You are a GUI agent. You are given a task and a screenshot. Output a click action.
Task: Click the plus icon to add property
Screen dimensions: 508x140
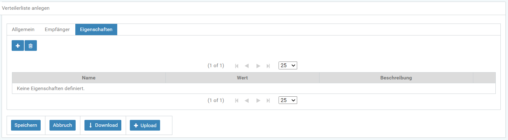pyautogui.click(x=18, y=46)
